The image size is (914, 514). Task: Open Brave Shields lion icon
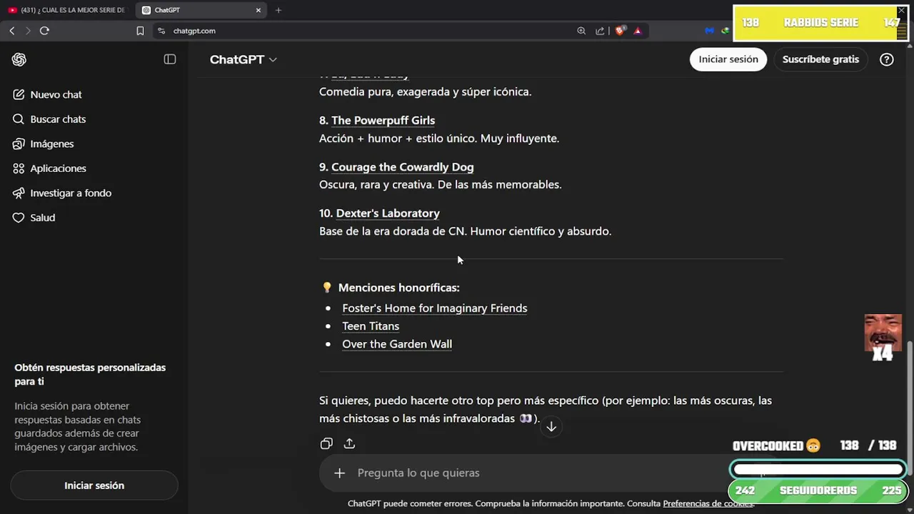coord(619,31)
